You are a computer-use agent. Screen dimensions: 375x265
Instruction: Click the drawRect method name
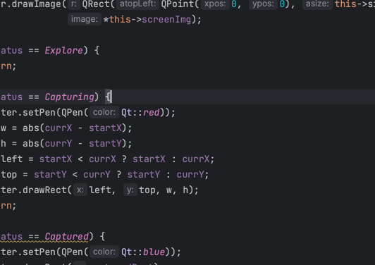(x=44, y=190)
